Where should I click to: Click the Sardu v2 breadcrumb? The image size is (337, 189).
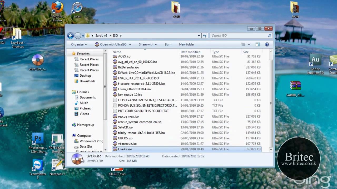[101, 36]
